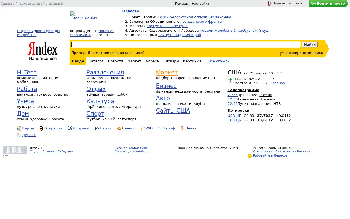Open the Hi-Tech category

(x=27, y=73)
